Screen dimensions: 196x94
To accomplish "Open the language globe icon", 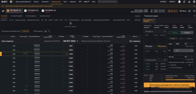I will 194,2.
